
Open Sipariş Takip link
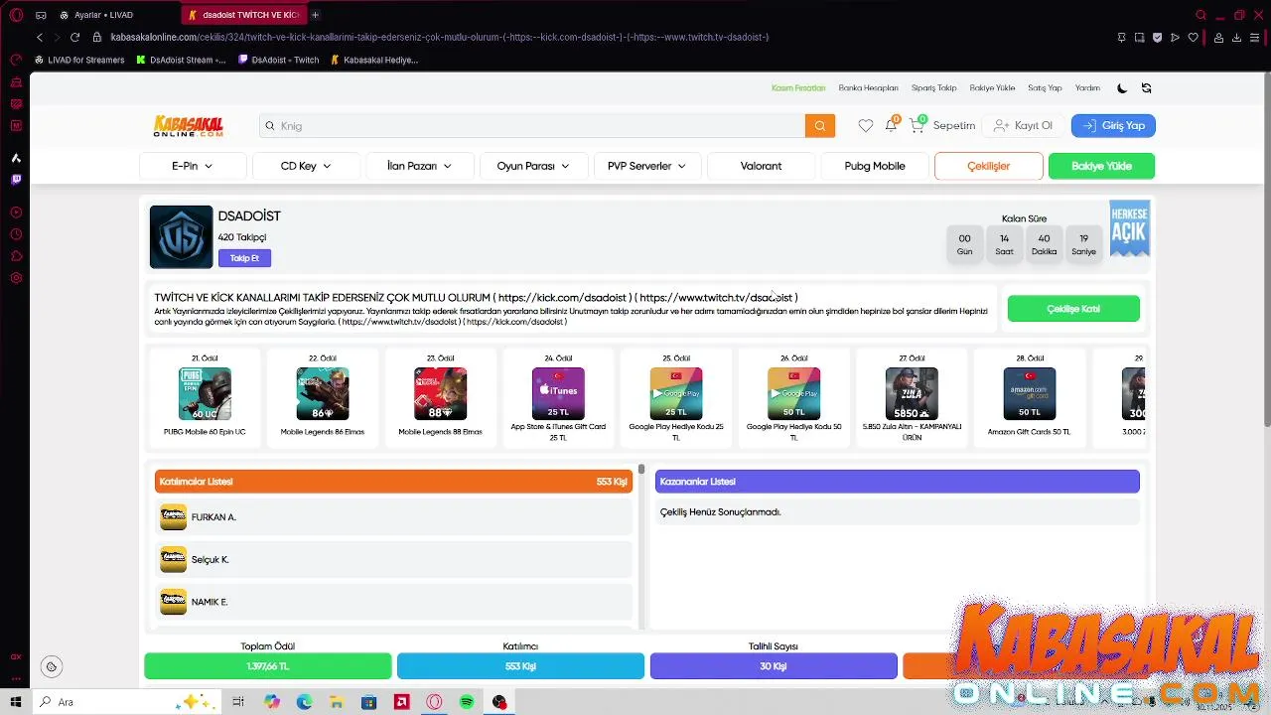[933, 88]
